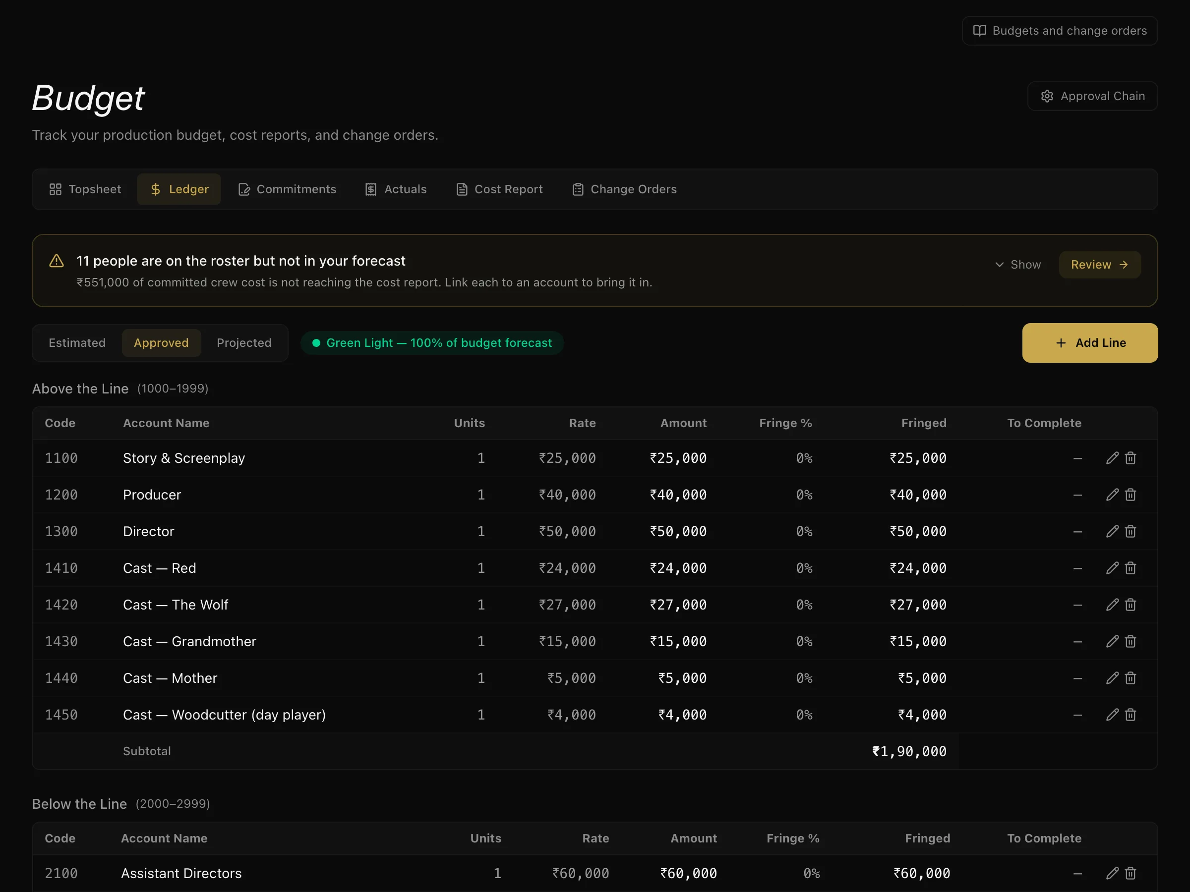Edit the Cast — The Wolf line

(x=1112, y=605)
